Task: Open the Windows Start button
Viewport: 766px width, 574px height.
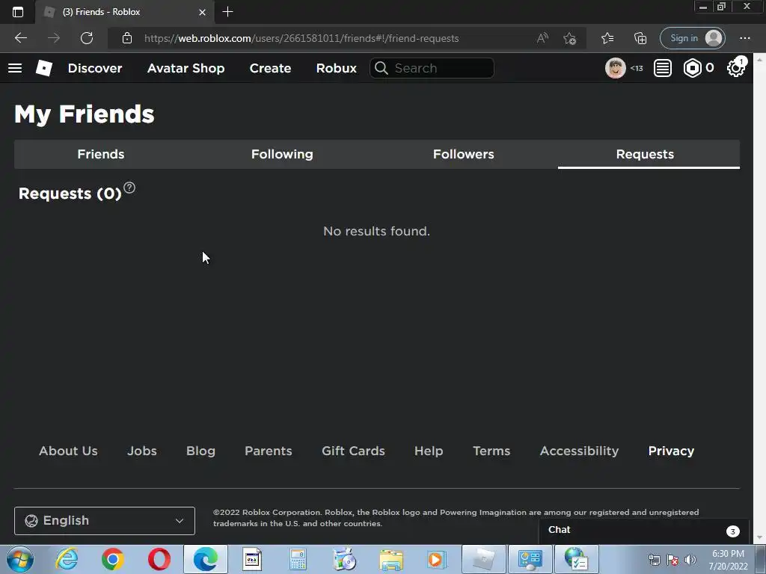Action: [20, 559]
